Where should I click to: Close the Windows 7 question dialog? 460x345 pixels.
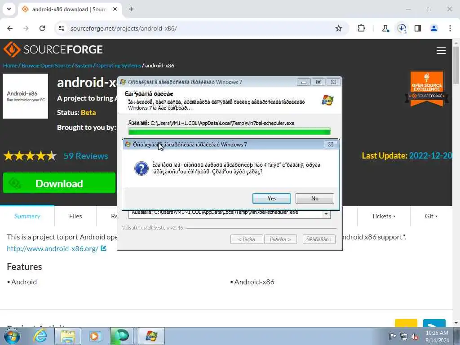[331, 144]
